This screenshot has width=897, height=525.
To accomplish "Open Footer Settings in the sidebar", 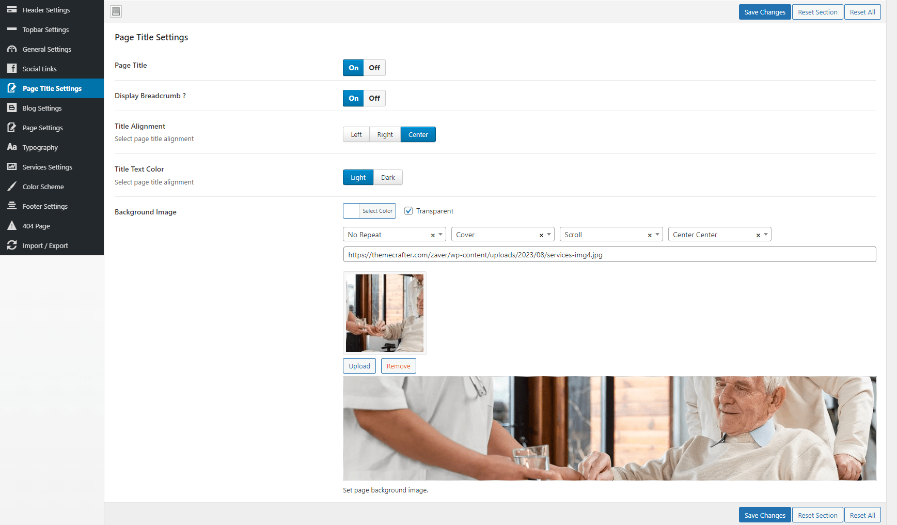I will pyautogui.click(x=45, y=206).
